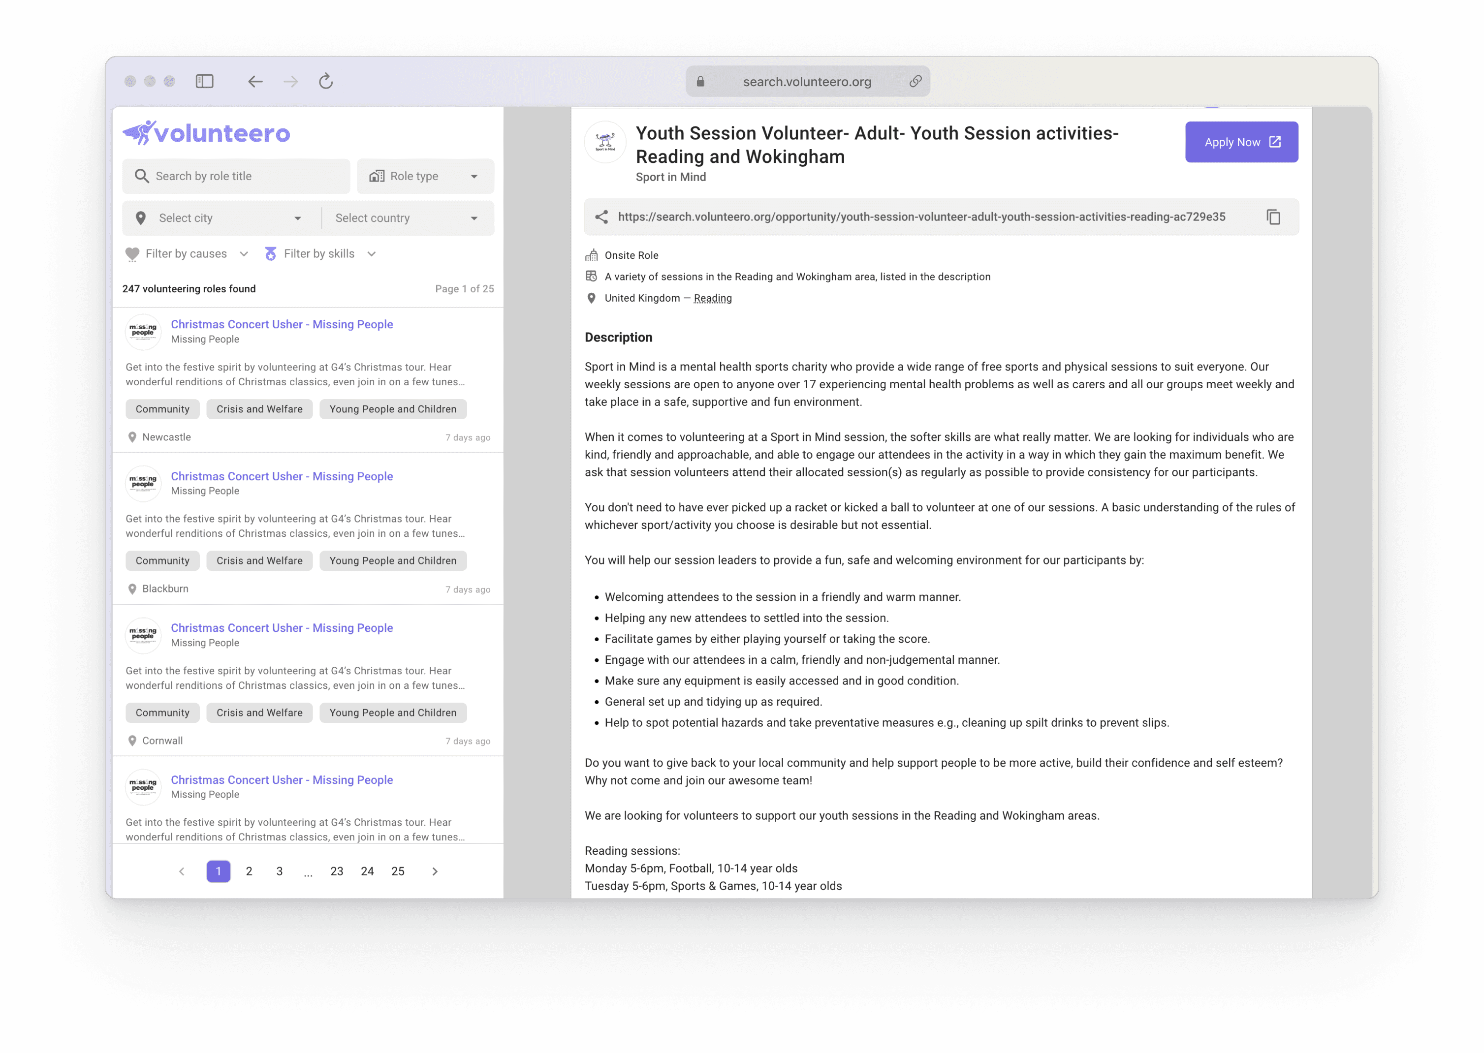Open the Reading location link
Viewport: 1484px width, 1053px height.
point(712,298)
